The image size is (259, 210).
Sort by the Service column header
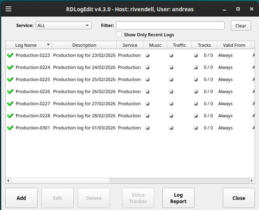(x=130, y=45)
